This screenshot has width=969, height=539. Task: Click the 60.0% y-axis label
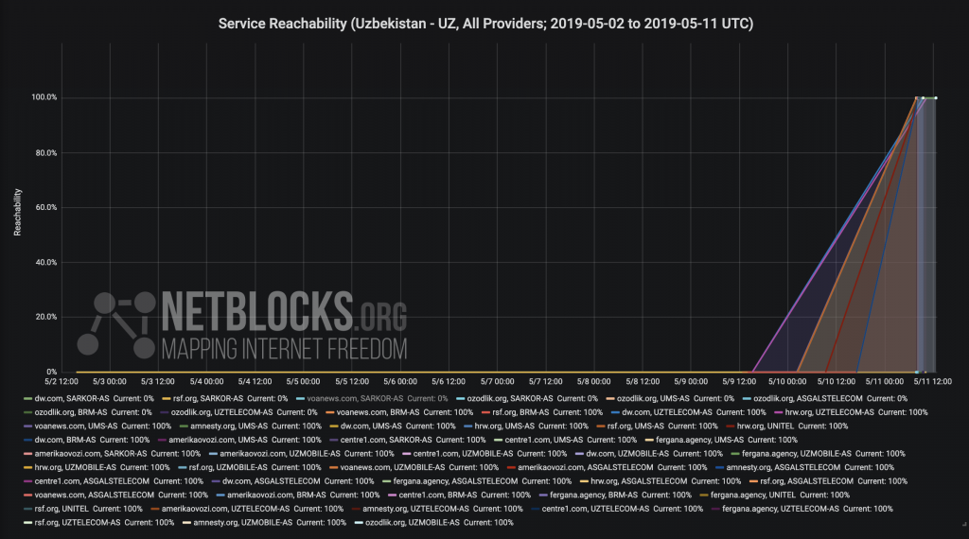pyautogui.click(x=45, y=207)
